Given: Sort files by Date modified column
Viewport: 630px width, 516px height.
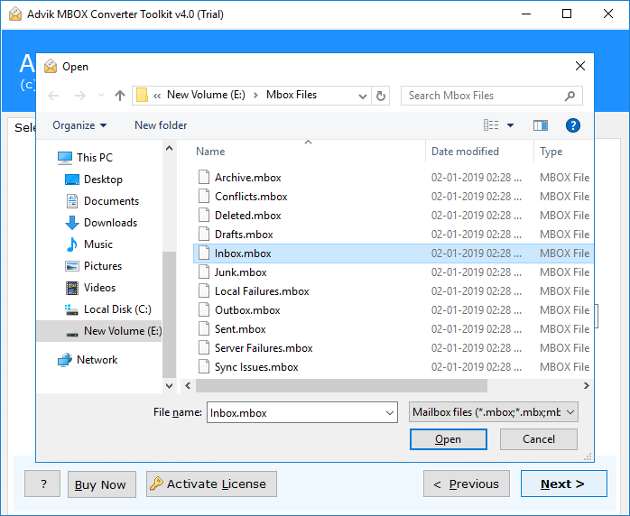Looking at the screenshot, I should [465, 152].
